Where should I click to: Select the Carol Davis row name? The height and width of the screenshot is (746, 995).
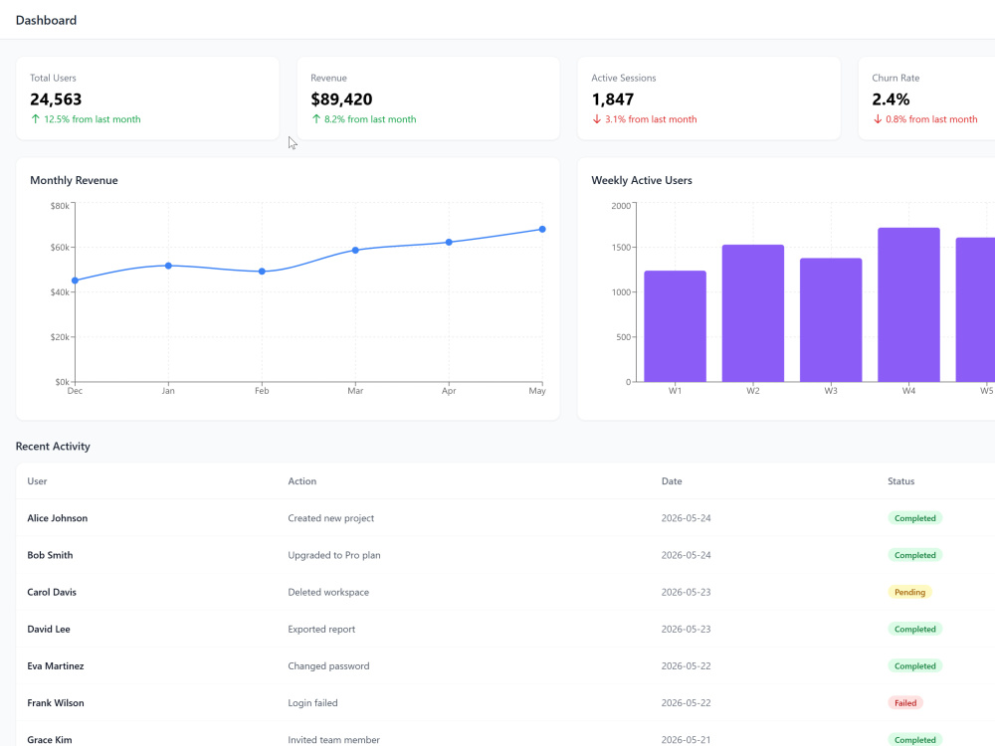52,593
